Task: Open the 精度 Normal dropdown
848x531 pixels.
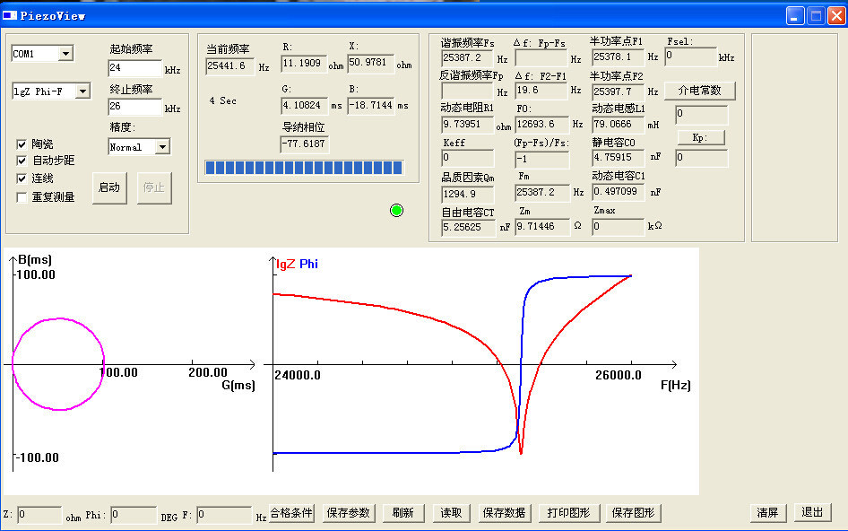Action: coord(161,147)
